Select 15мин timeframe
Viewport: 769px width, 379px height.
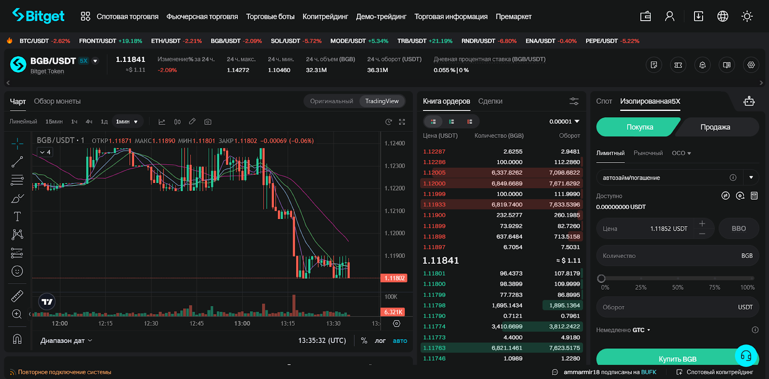54,122
